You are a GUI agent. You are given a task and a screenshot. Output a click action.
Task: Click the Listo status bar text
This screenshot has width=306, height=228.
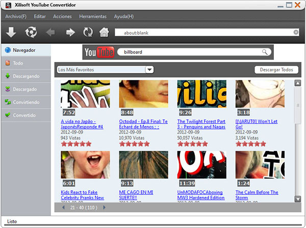(12, 221)
